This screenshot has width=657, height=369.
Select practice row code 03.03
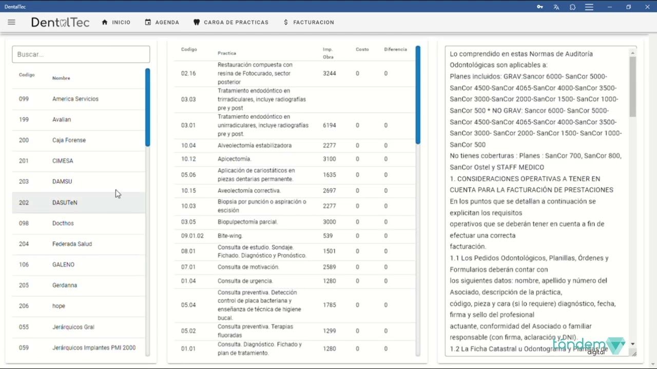[295, 99]
